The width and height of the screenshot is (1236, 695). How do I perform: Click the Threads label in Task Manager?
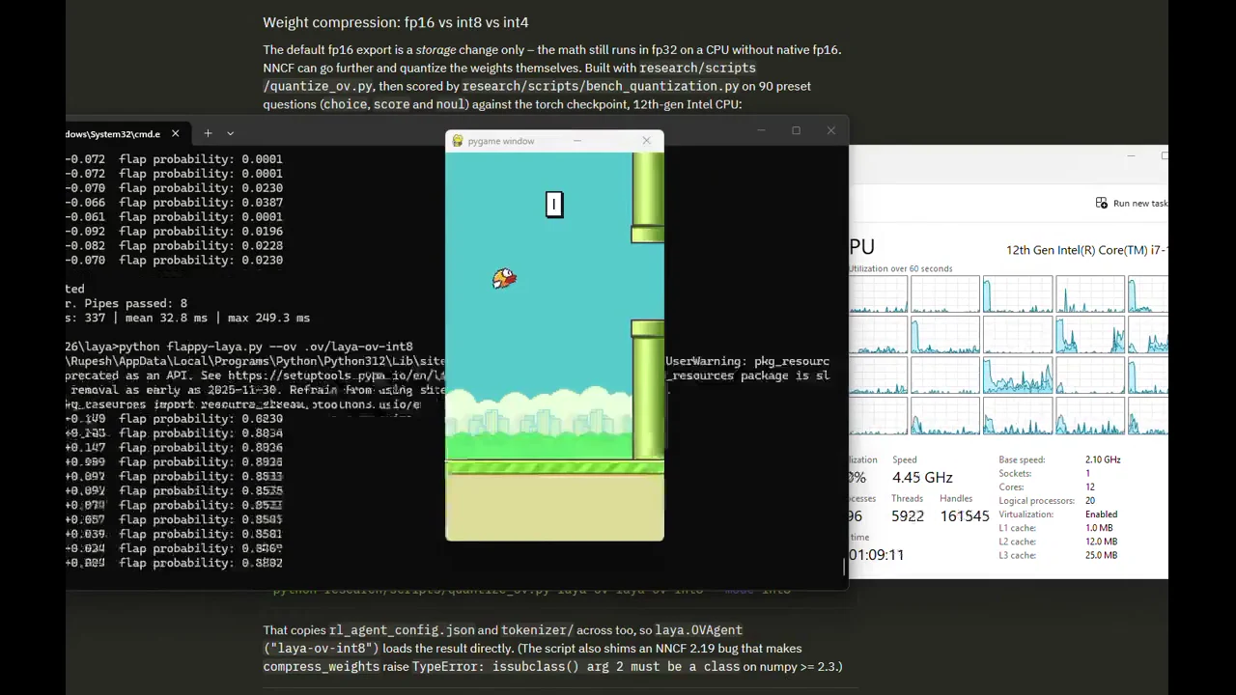907,499
